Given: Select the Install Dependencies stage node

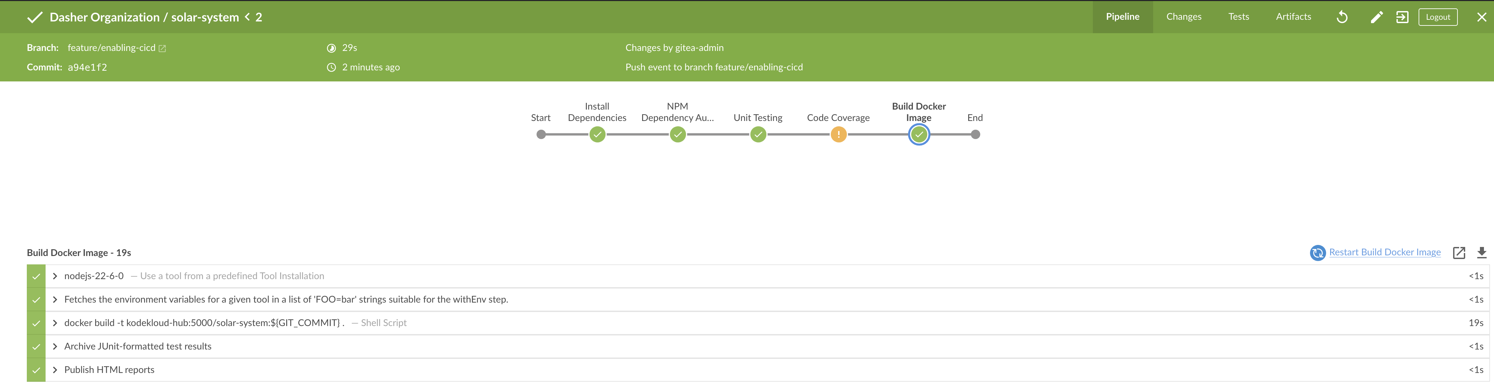Looking at the screenshot, I should point(597,134).
